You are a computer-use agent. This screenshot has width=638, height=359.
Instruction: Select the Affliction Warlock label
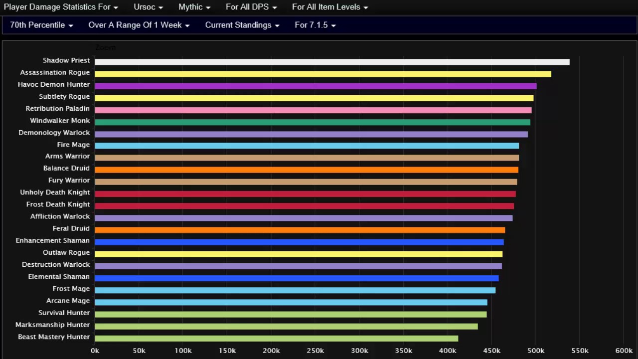pyautogui.click(x=60, y=216)
